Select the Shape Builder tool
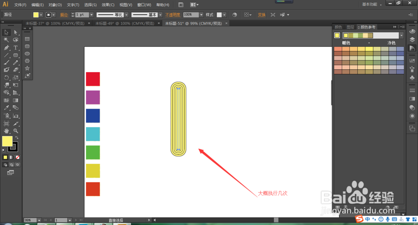The height and width of the screenshot is (225, 418). point(6,92)
